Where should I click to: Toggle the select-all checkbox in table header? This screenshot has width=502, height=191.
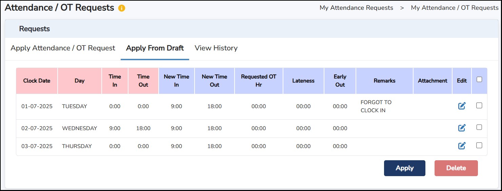click(x=479, y=79)
